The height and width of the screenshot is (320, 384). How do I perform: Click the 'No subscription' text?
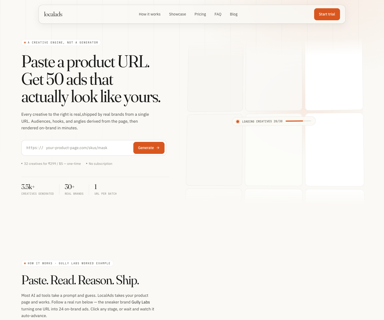[101, 164]
